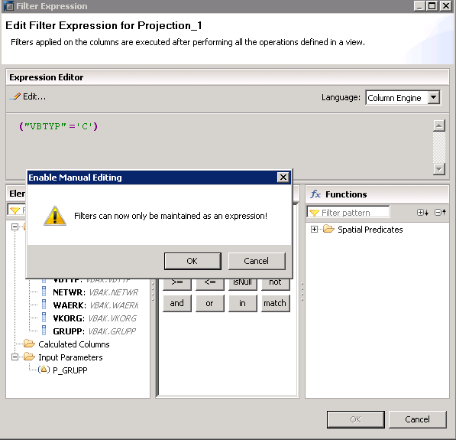The height and width of the screenshot is (440, 456).
Task: Select the Spatial Predicates folder
Action: (370, 230)
